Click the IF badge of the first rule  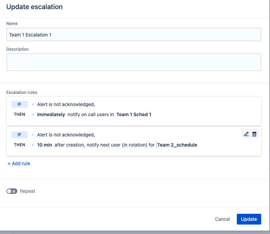pos(20,104)
